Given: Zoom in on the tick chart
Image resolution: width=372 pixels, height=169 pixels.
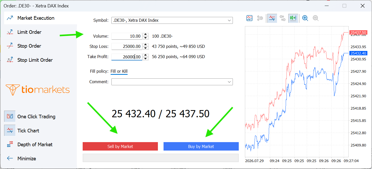Looking at the screenshot, I should (x=305, y=18).
